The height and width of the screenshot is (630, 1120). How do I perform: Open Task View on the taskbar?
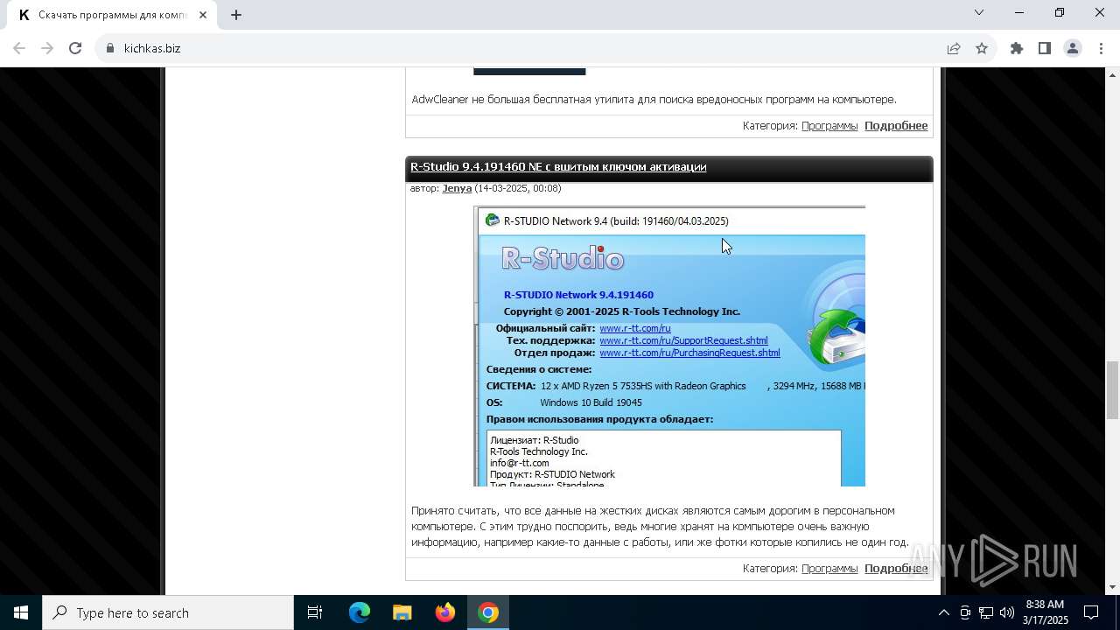[x=315, y=612]
